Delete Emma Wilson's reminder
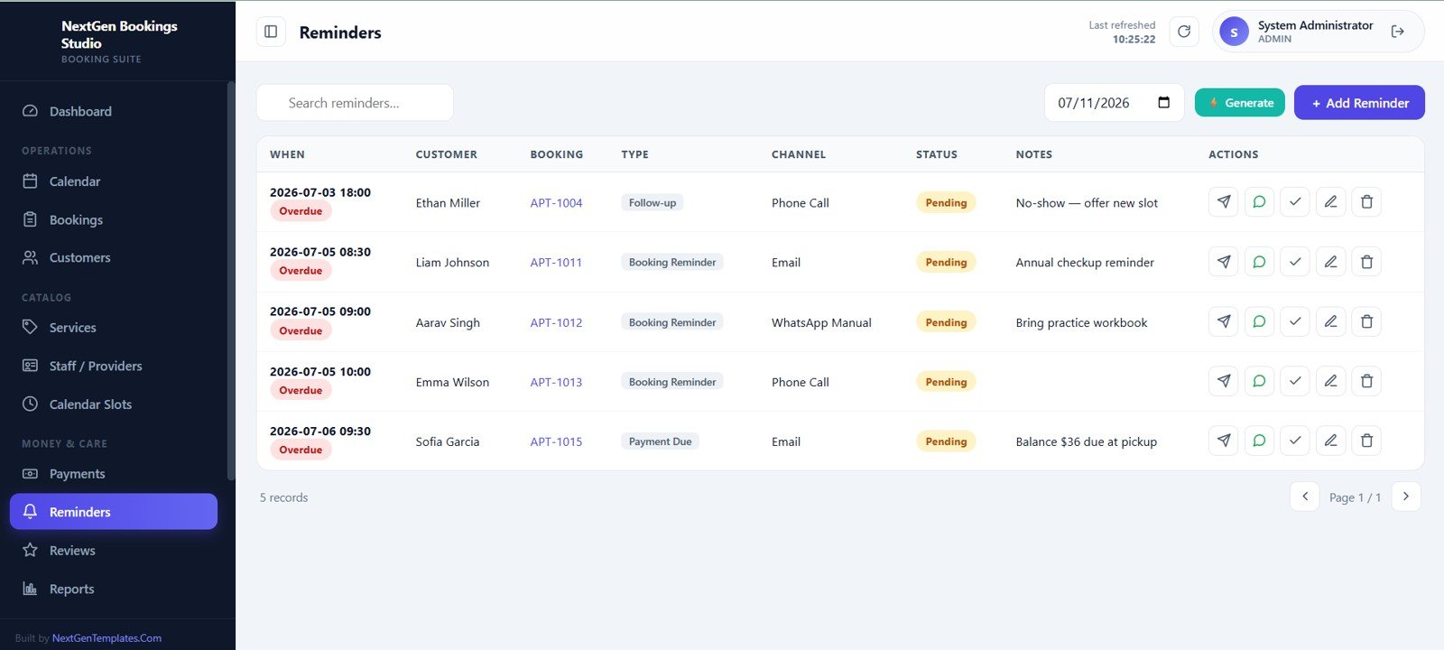The height and width of the screenshot is (650, 1444). pyautogui.click(x=1366, y=381)
